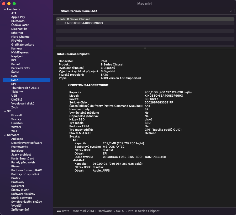Select Čtečka karet sidebar entry
Viewport: 236px width, 215px height.
point(20,25)
